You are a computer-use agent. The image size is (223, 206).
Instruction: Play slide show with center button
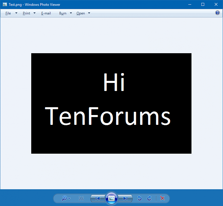coord(111,198)
